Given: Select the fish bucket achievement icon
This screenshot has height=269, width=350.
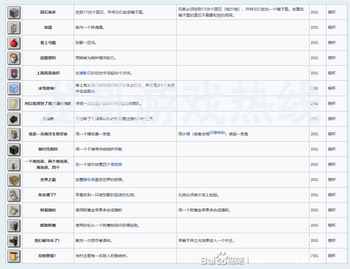Looking at the screenshot, I should [x=14, y=134].
